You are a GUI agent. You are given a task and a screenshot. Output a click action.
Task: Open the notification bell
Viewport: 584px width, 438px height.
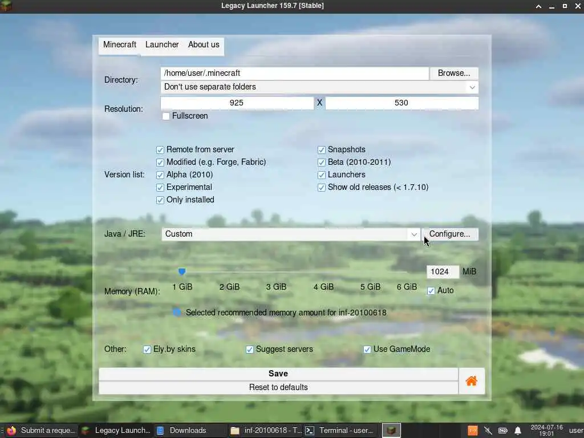click(x=518, y=431)
